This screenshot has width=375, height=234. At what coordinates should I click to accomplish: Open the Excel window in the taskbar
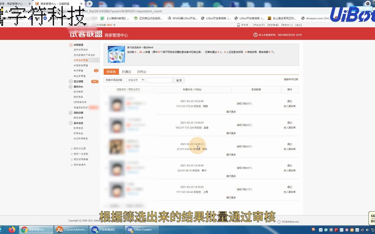click(72, 229)
